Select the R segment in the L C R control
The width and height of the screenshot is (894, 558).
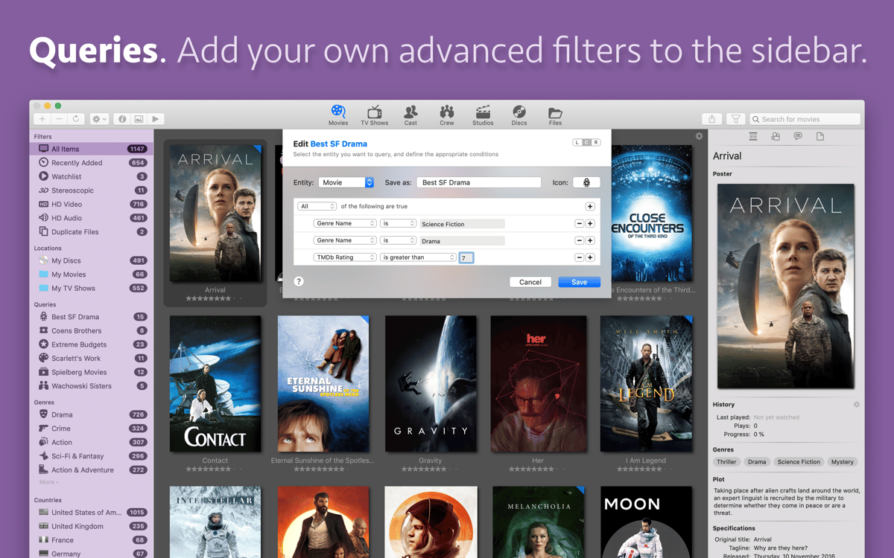click(596, 142)
